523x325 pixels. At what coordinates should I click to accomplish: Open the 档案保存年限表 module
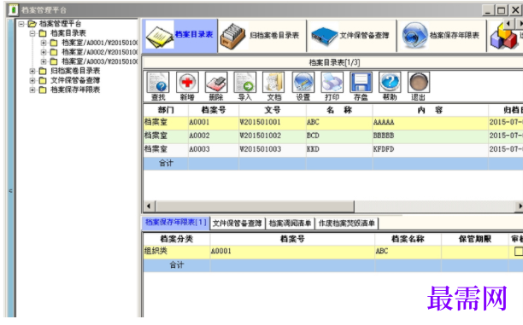[442, 35]
